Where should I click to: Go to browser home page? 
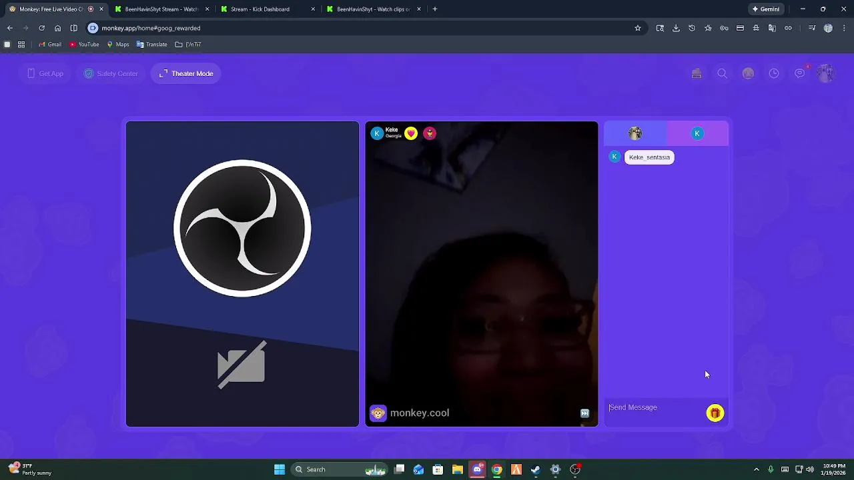click(57, 28)
